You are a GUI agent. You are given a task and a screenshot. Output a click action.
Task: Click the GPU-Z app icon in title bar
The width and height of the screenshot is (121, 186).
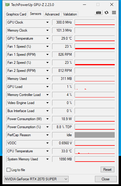[7, 5]
